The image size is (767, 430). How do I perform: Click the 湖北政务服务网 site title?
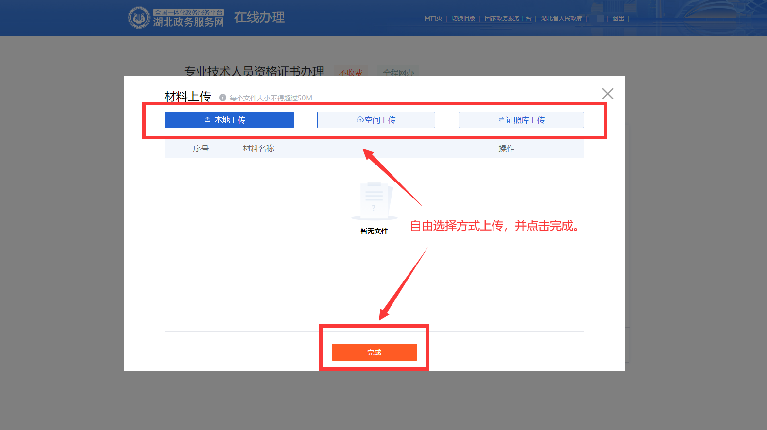click(x=188, y=22)
